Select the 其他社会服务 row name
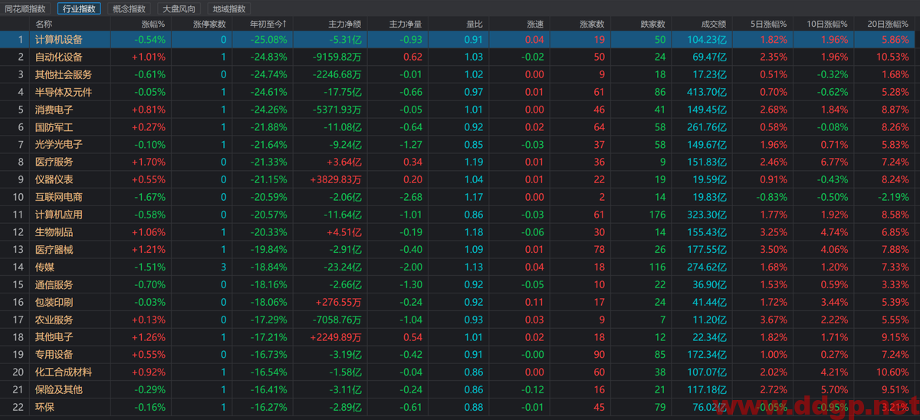Viewport: 920px width, 420px height. 63,74
